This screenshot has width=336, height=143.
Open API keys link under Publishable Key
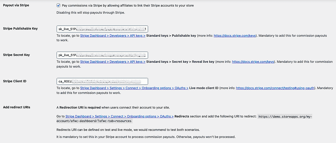pos(113,36)
